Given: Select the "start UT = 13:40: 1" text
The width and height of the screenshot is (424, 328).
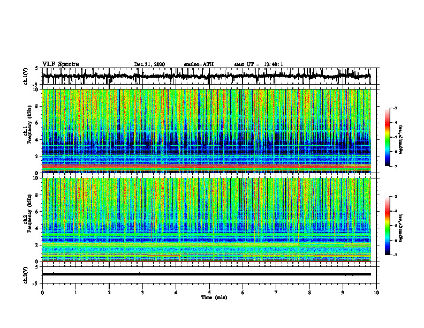Looking at the screenshot, I should tap(259, 64).
